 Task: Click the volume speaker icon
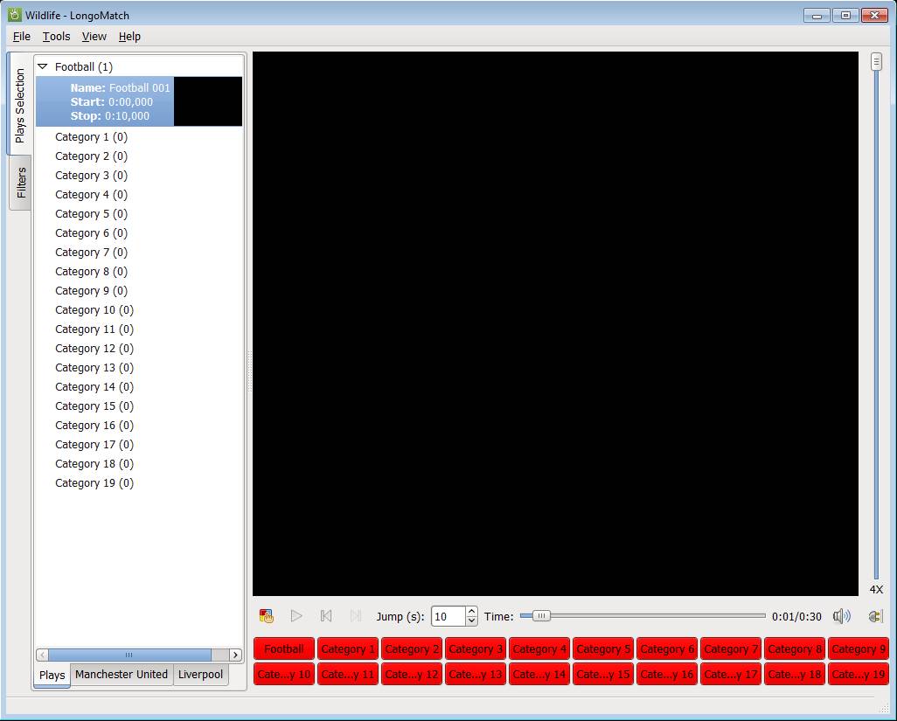842,616
